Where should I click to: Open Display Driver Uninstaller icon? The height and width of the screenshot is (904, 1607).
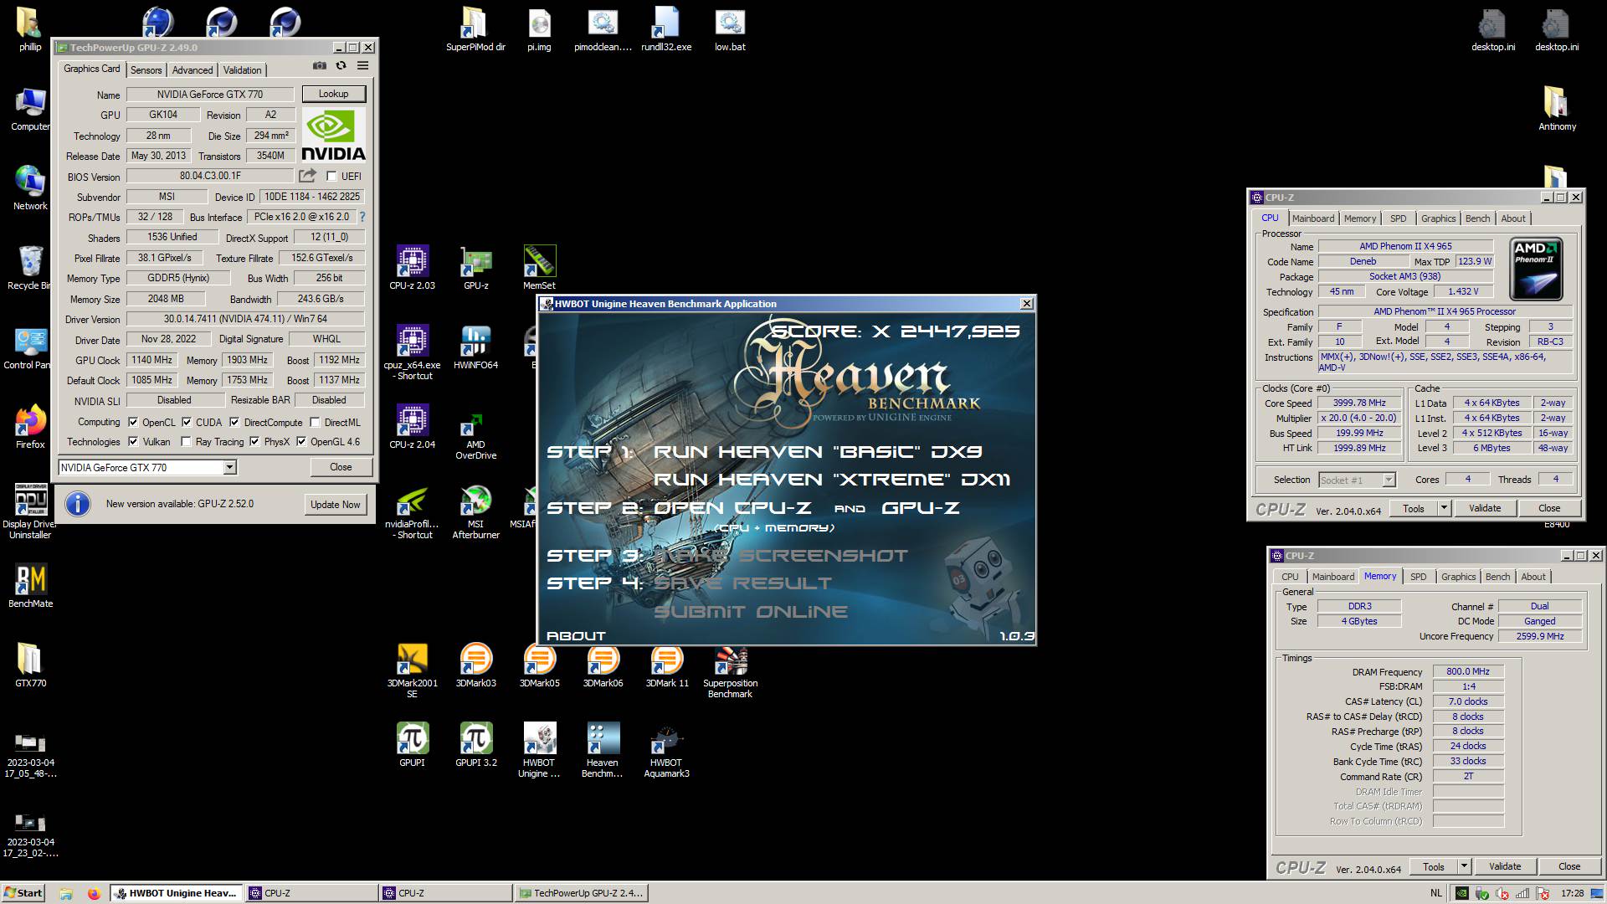tap(31, 512)
